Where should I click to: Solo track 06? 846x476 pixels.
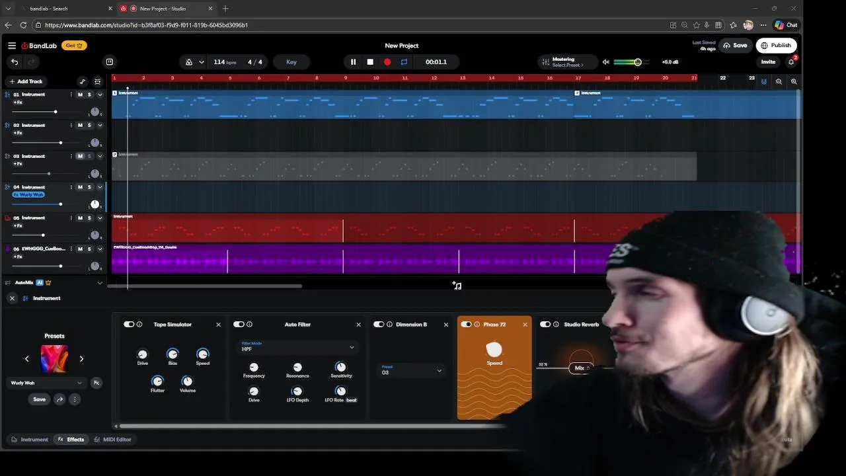tap(89, 249)
